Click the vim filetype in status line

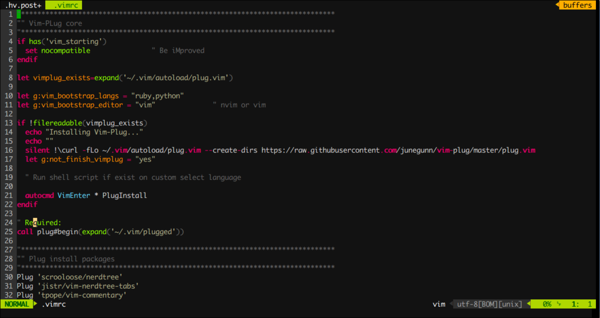coord(439,304)
